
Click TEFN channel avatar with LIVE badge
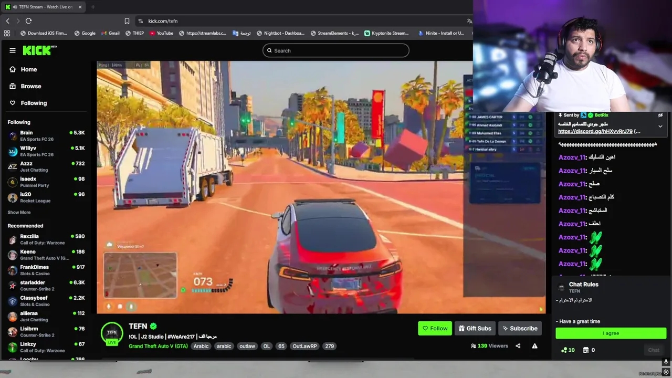(x=112, y=333)
